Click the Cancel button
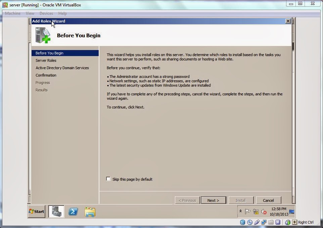 coord(268,200)
